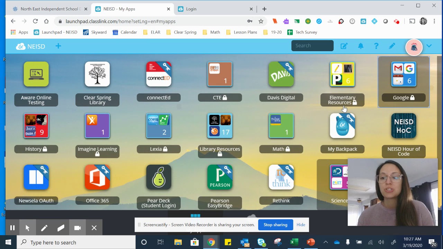Image resolution: width=443 pixels, height=249 pixels.
Task: Open File Explorer from the taskbar
Action: (178, 242)
